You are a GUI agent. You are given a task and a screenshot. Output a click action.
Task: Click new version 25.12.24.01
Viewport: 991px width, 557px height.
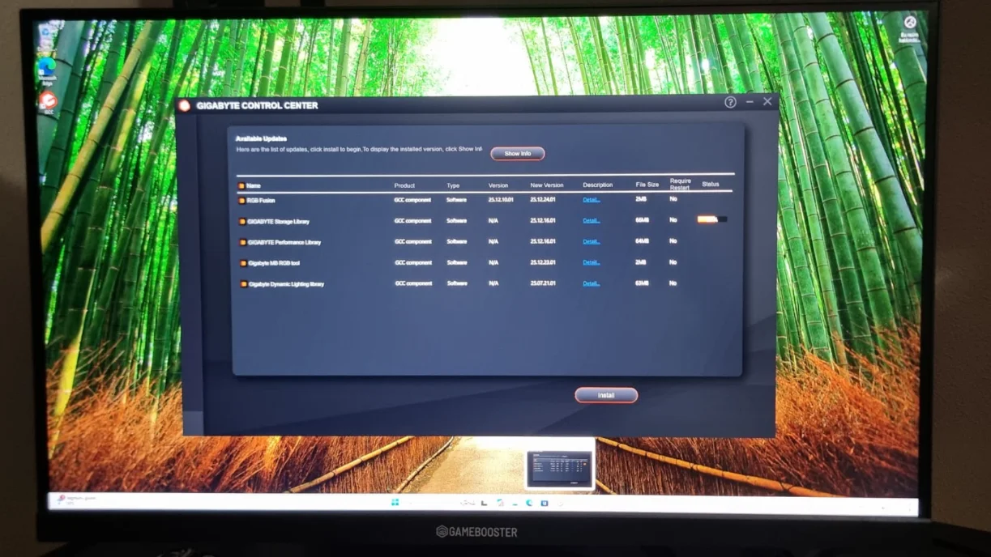(543, 199)
